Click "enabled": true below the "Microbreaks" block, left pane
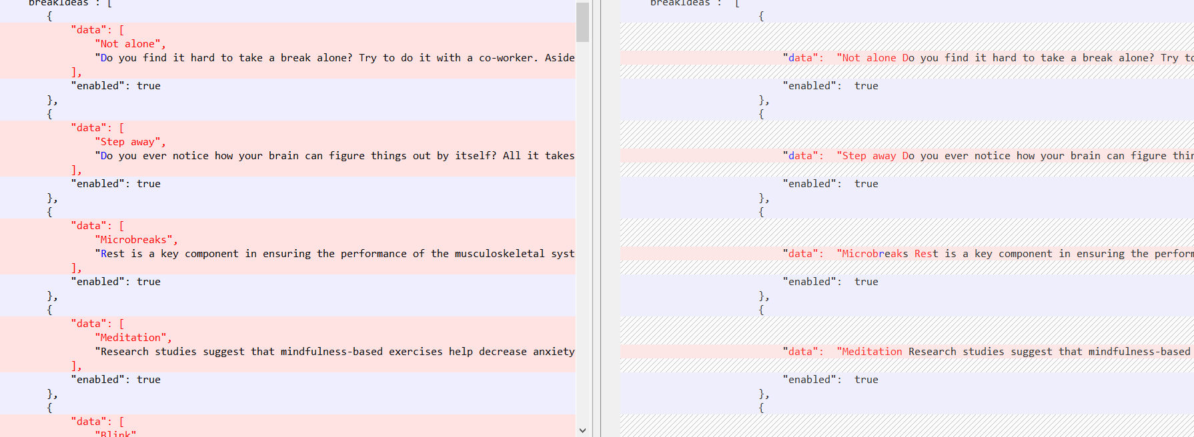 pyautogui.click(x=115, y=282)
